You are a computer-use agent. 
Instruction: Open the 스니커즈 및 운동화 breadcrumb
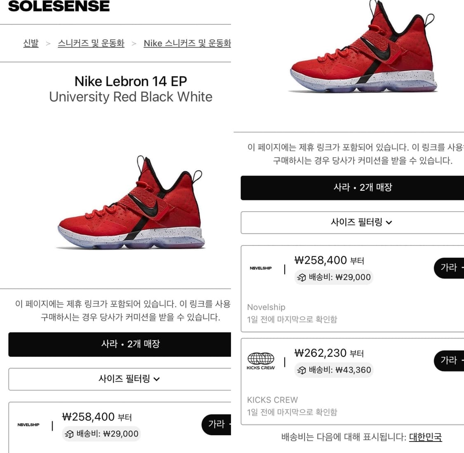coord(91,43)
